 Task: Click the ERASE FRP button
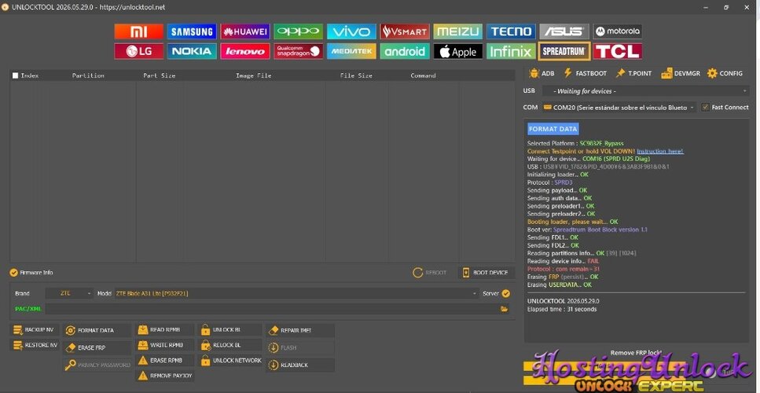point(97,347)
